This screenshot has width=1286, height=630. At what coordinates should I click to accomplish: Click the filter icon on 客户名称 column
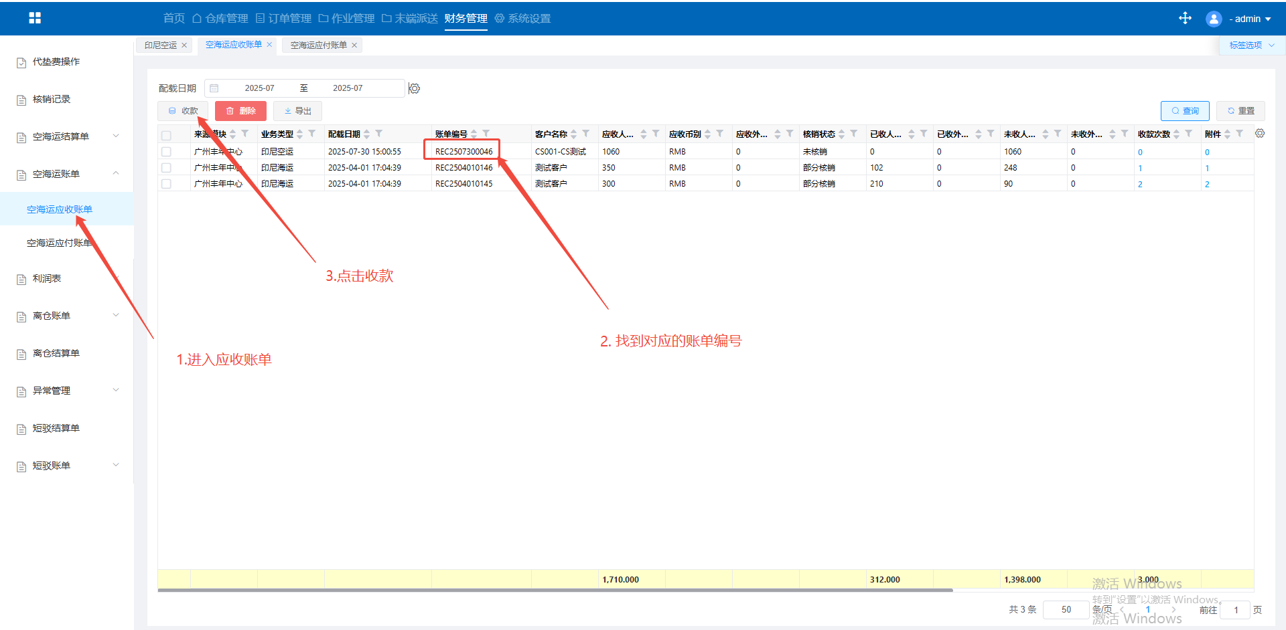[x=586, y=134]
